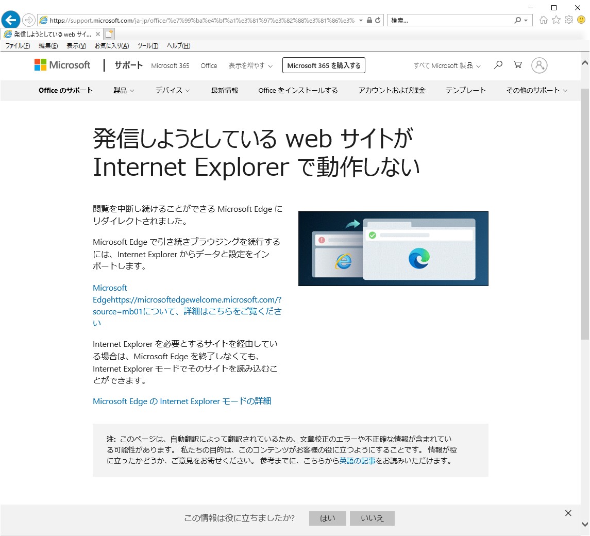Viewport: 590px width, 536px height.
Task: Go to Microsoft 365 header link
Action: (170, 65)
